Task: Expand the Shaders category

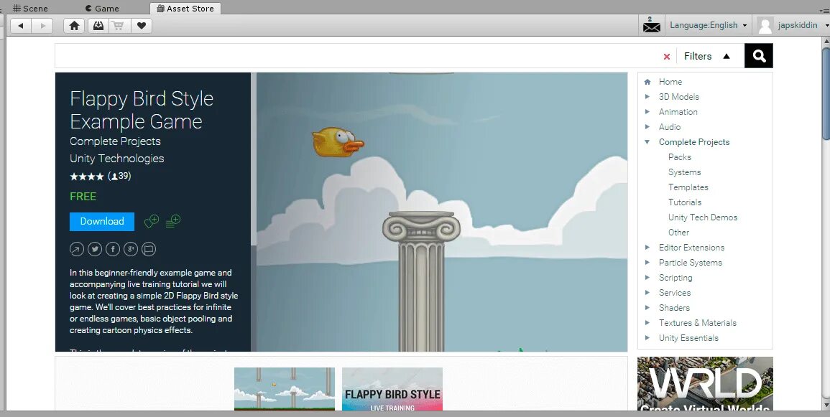Action: 647,308
